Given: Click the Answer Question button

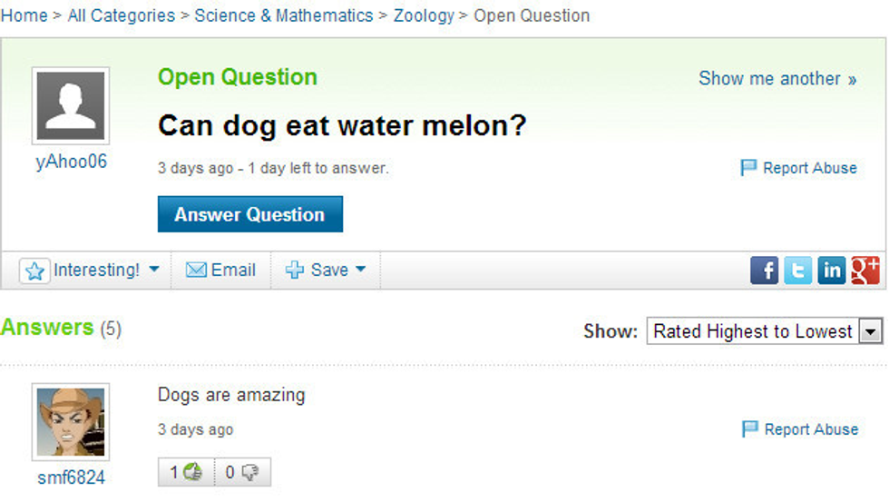Looking at the screenshot, I should pos(250,214).
